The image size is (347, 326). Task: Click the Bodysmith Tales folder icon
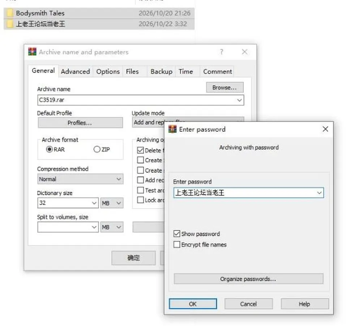pyautogui.click(x=10, y=13)
